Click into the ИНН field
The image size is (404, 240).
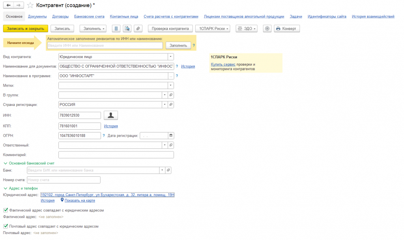[80, 115]
